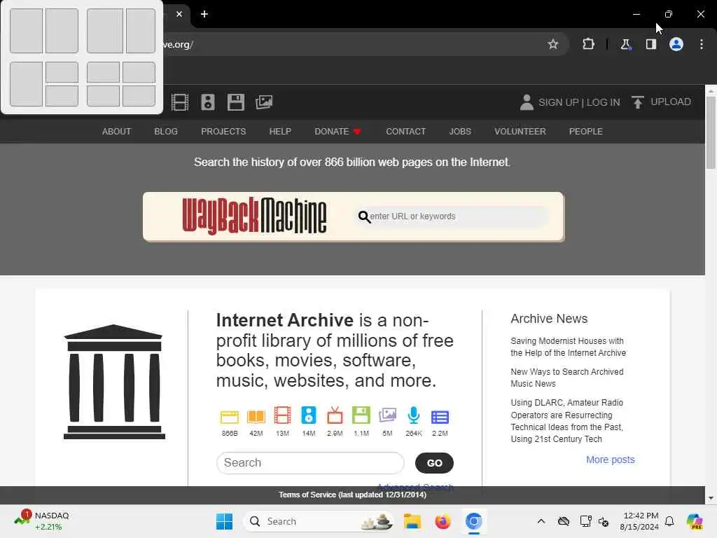Snap window to left half of two-column layout
Screen dimensions: 717x538
point(26,31)
